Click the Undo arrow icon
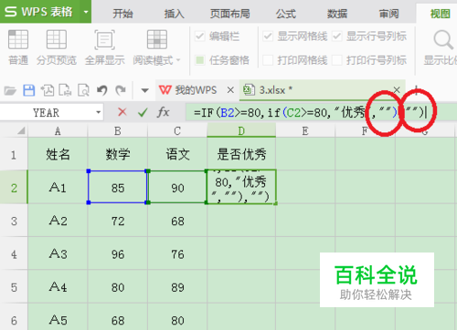This screenshot has width=457, height=330. tap(102, 90)
